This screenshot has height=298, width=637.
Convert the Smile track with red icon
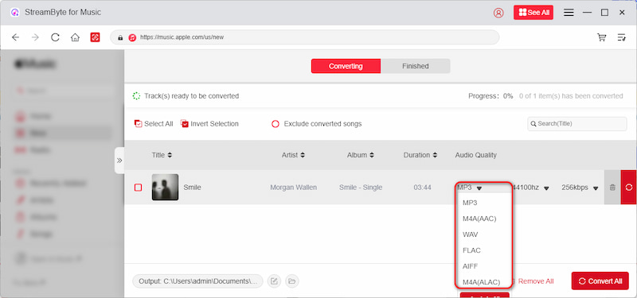pyautogui.click(x=629, y=188)
